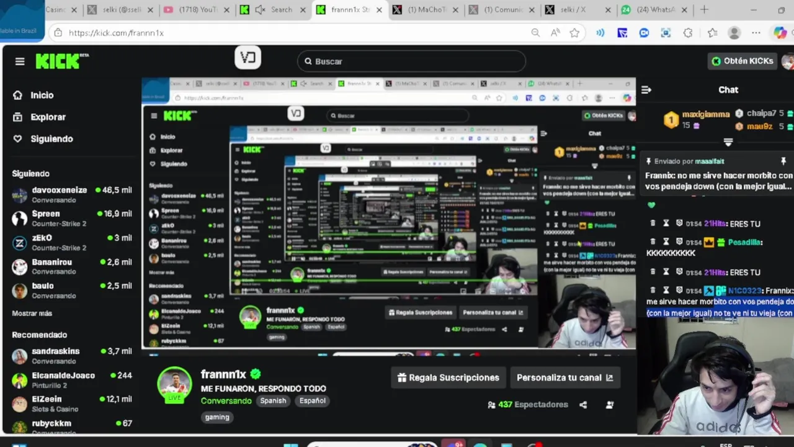
Task: Switch to the selki / X browser tab
Action: pos(578,10)
